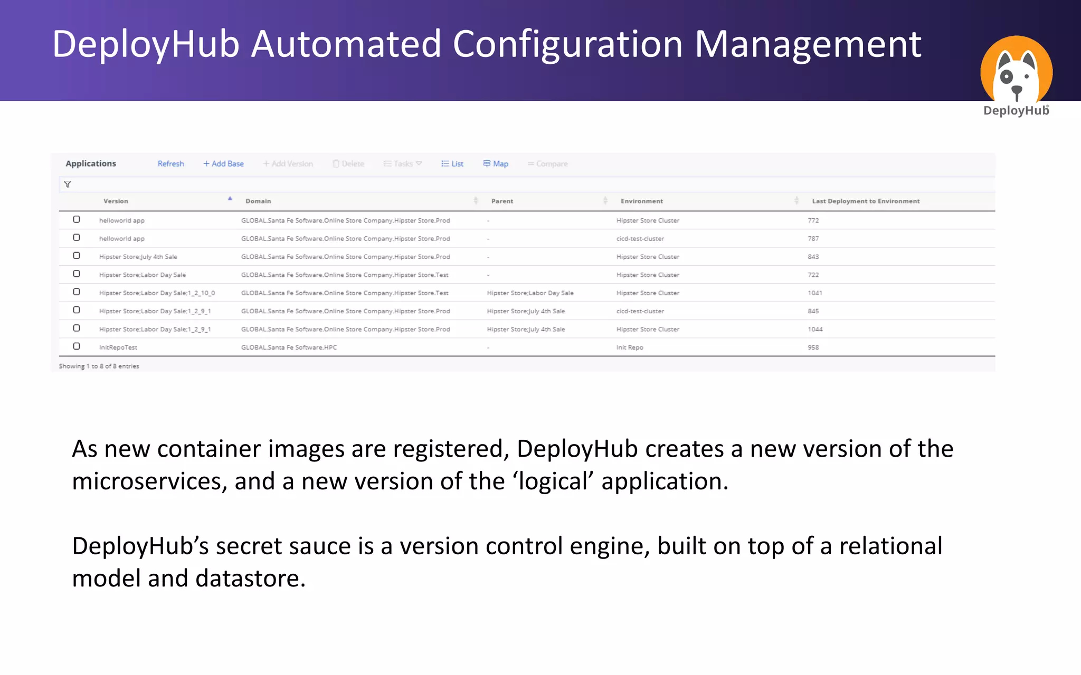This screenshot has width=1081, height=675.
Task: Click parent 'Hipster Store;July 4th Sale' in 1044 row
Action: (526, 330)
